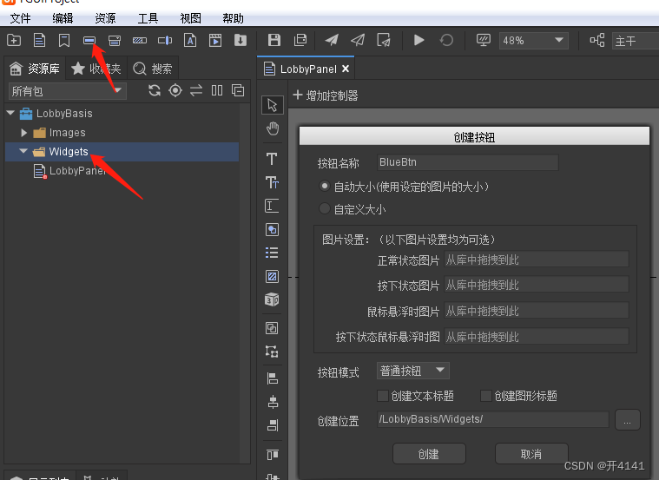Select the input text tool
Image resolution: width=659 pixels, height=480 pixels.
pos(272,206)
